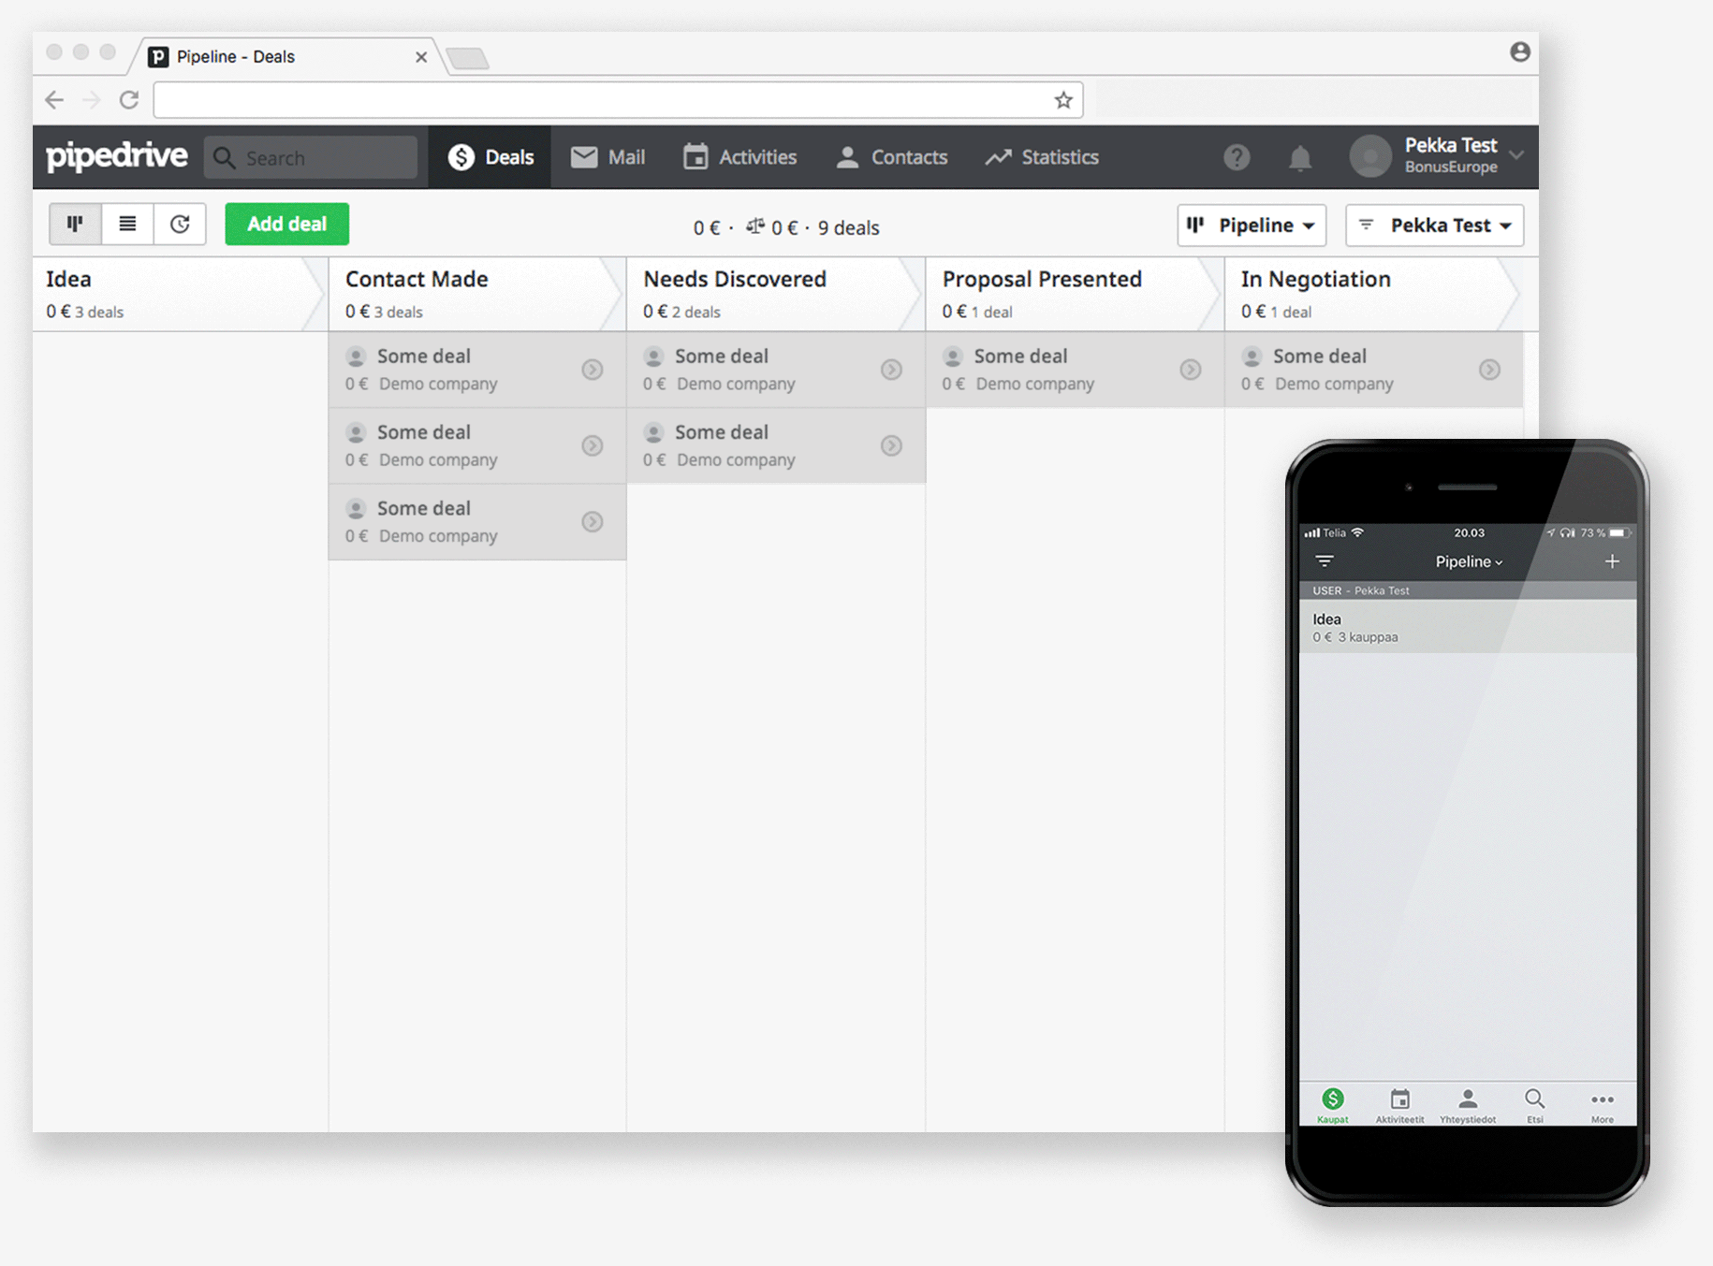Click browser forward arrow
Image resolution: width=1713 pixels, height=1266 pixels.
[91, 100]
